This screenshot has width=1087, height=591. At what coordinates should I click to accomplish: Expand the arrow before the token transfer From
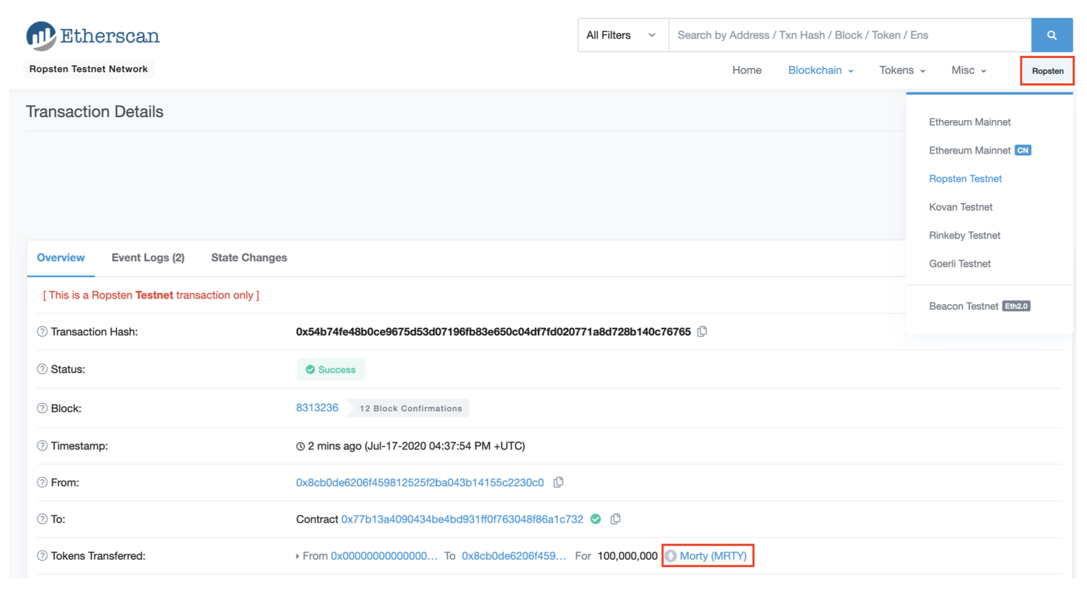(298, 557)
